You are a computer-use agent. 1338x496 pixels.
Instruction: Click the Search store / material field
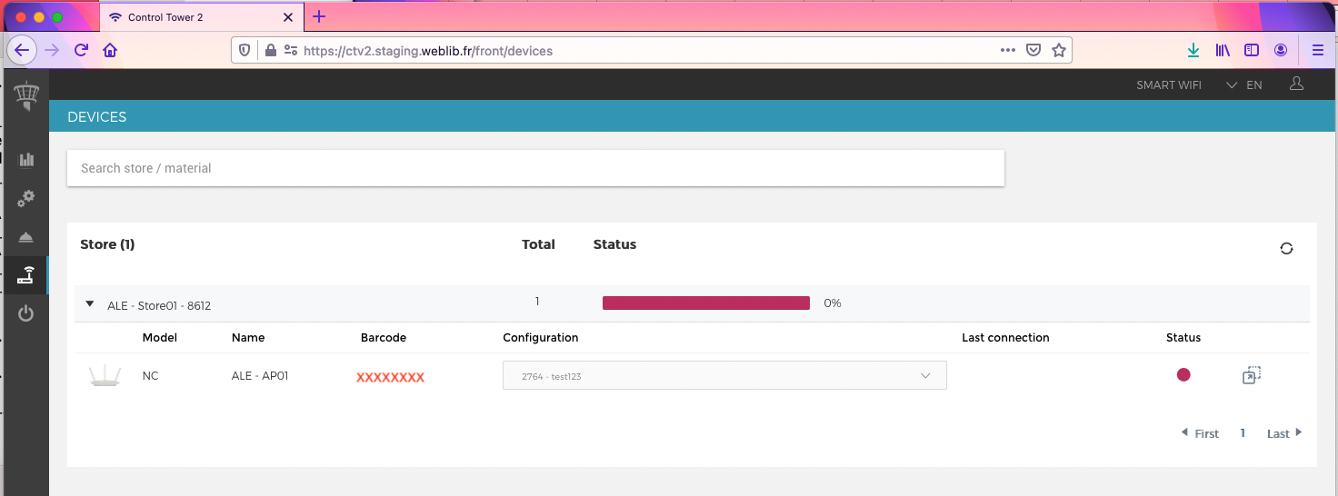[x=535, y=168]
